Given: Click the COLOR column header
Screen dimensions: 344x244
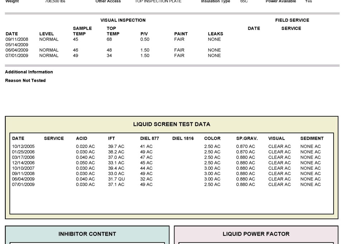Looking at the screenshot, I should point(212,139).
